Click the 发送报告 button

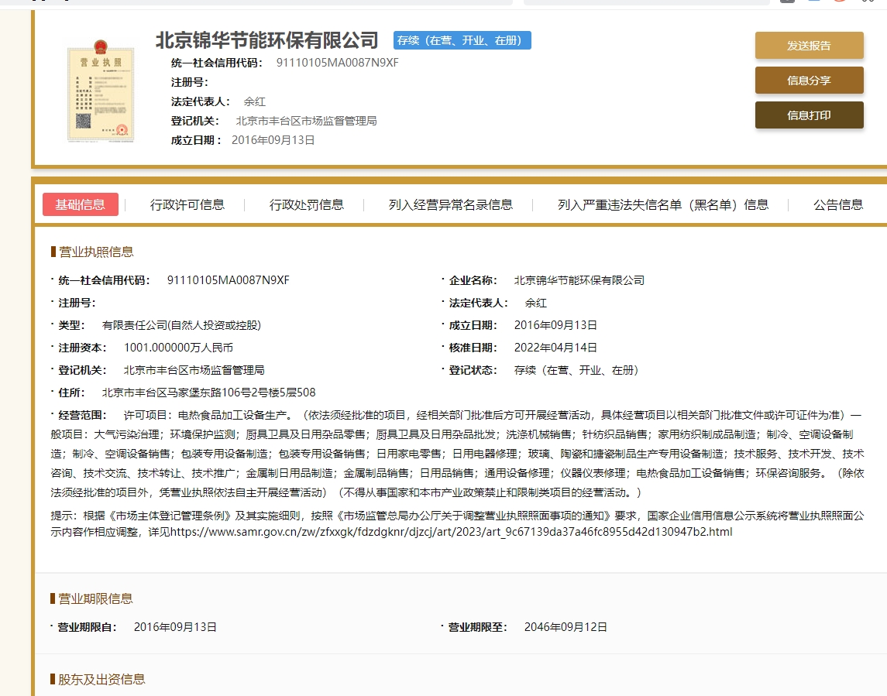coord(809,46)
